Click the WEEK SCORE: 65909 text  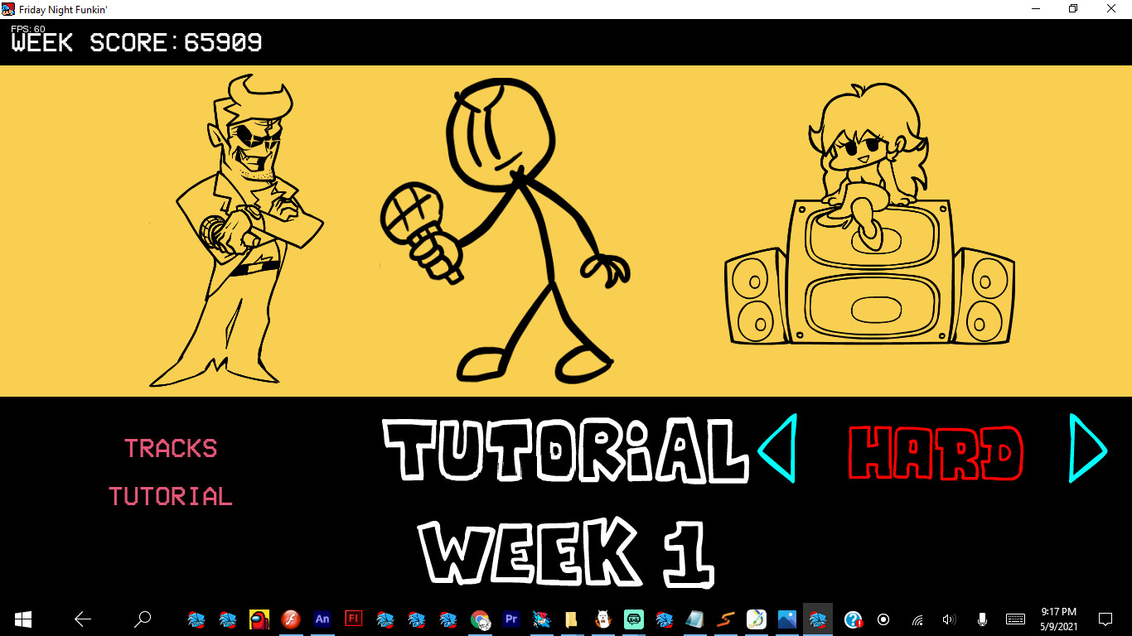[137, 43]
